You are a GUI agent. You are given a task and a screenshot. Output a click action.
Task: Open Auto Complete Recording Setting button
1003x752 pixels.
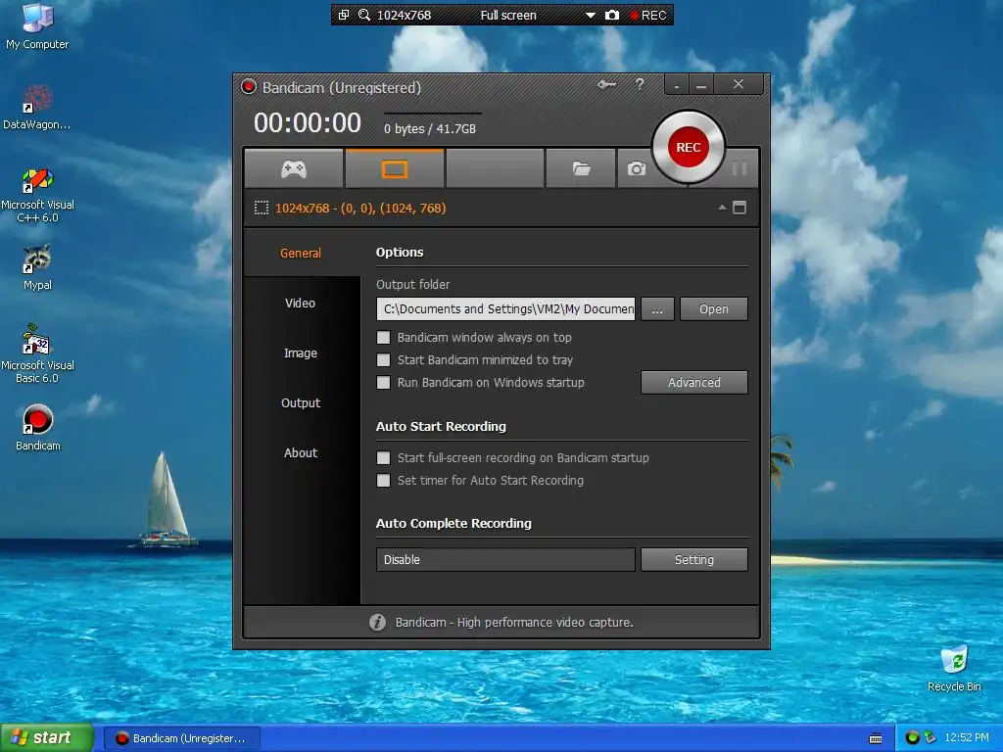[694, 559]
